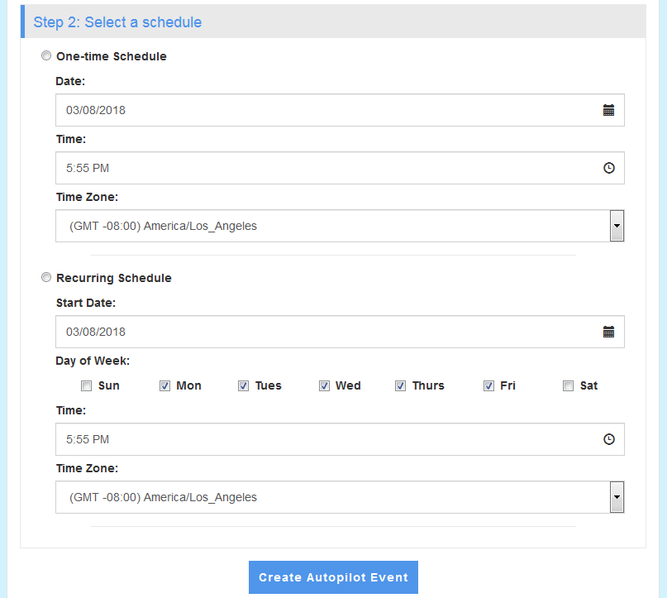Open the One-time Time Zone combo box
Screen dimensions: 667x598
331,226
